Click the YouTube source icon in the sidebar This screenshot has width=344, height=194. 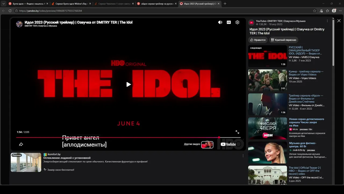[251, 23]
